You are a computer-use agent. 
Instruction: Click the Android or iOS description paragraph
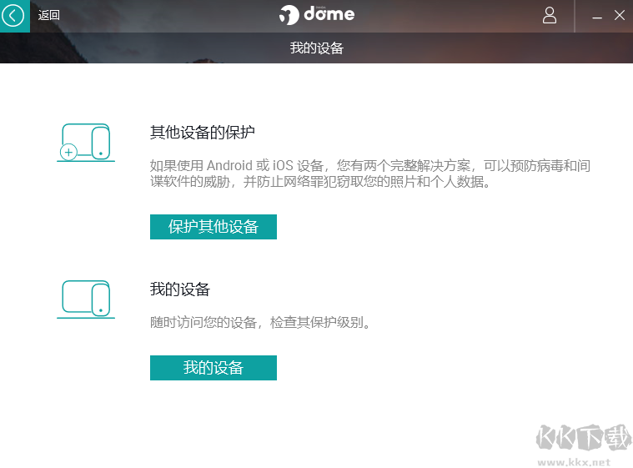pos(369,173)
